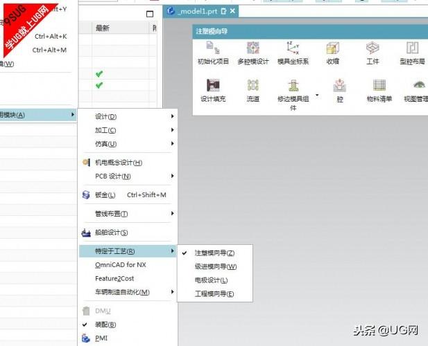Expand 管线布置(T) routing submenu

click(x=128, y=214)
